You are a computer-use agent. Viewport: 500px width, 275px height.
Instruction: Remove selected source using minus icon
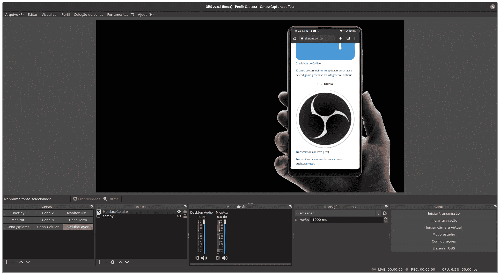[x=106, y=262]
